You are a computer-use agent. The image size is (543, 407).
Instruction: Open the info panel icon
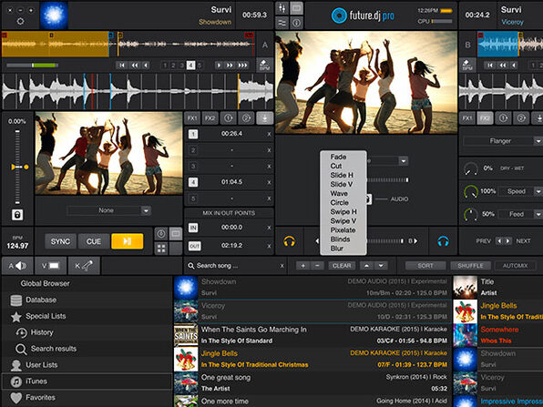[x=296, y=23]
